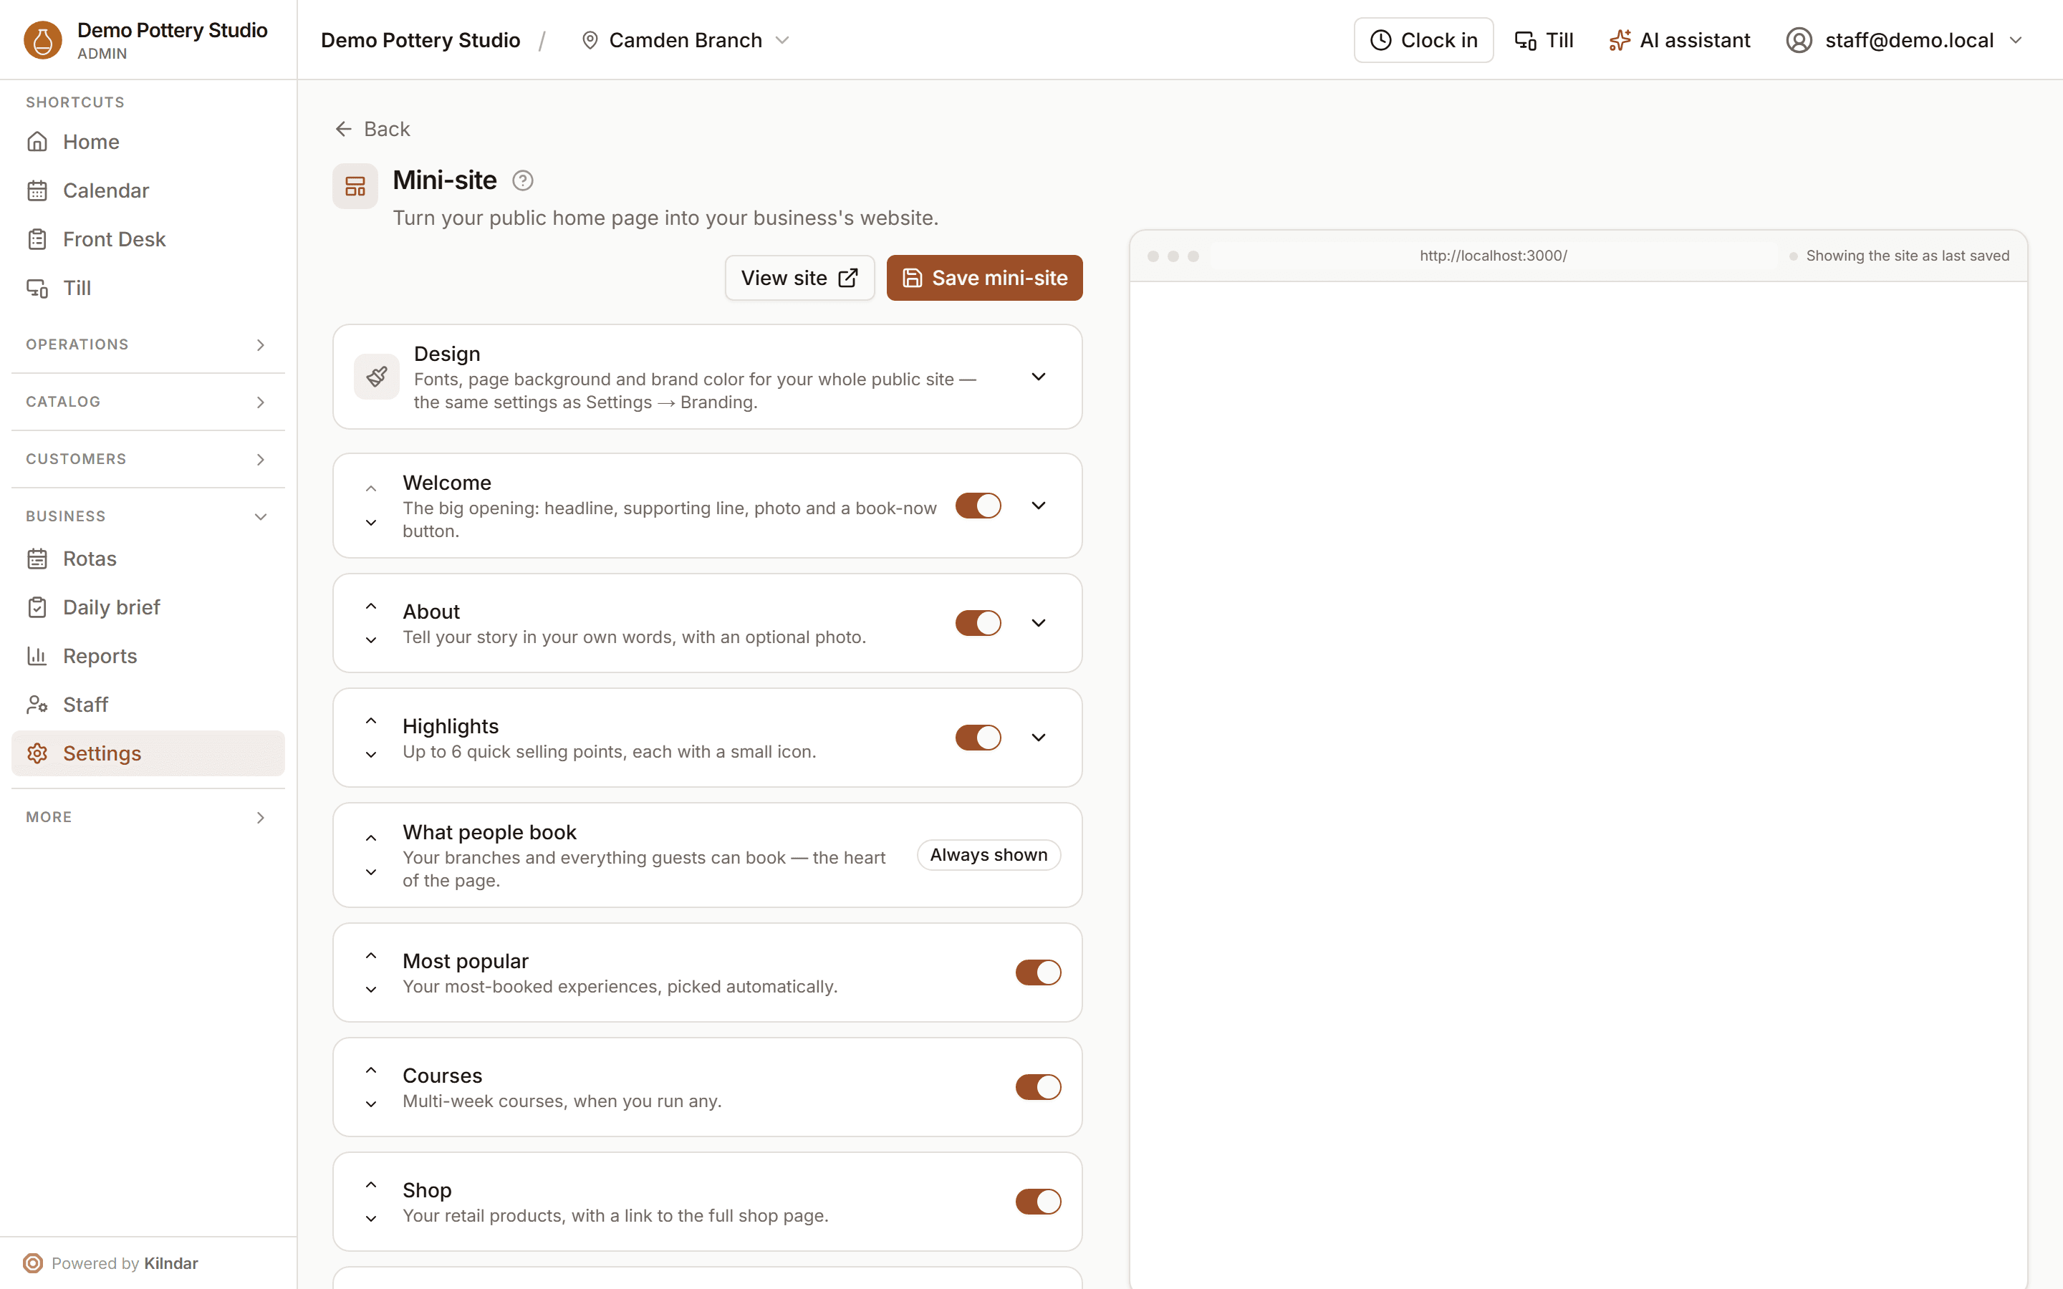This screenshot has width=2063, height=1289.
Task: Expand the About section settings
Action: (x=1039, y=623)
